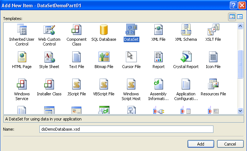Choose the Installer Class template
Screen dimensions: 247x151
pos(49,87)
